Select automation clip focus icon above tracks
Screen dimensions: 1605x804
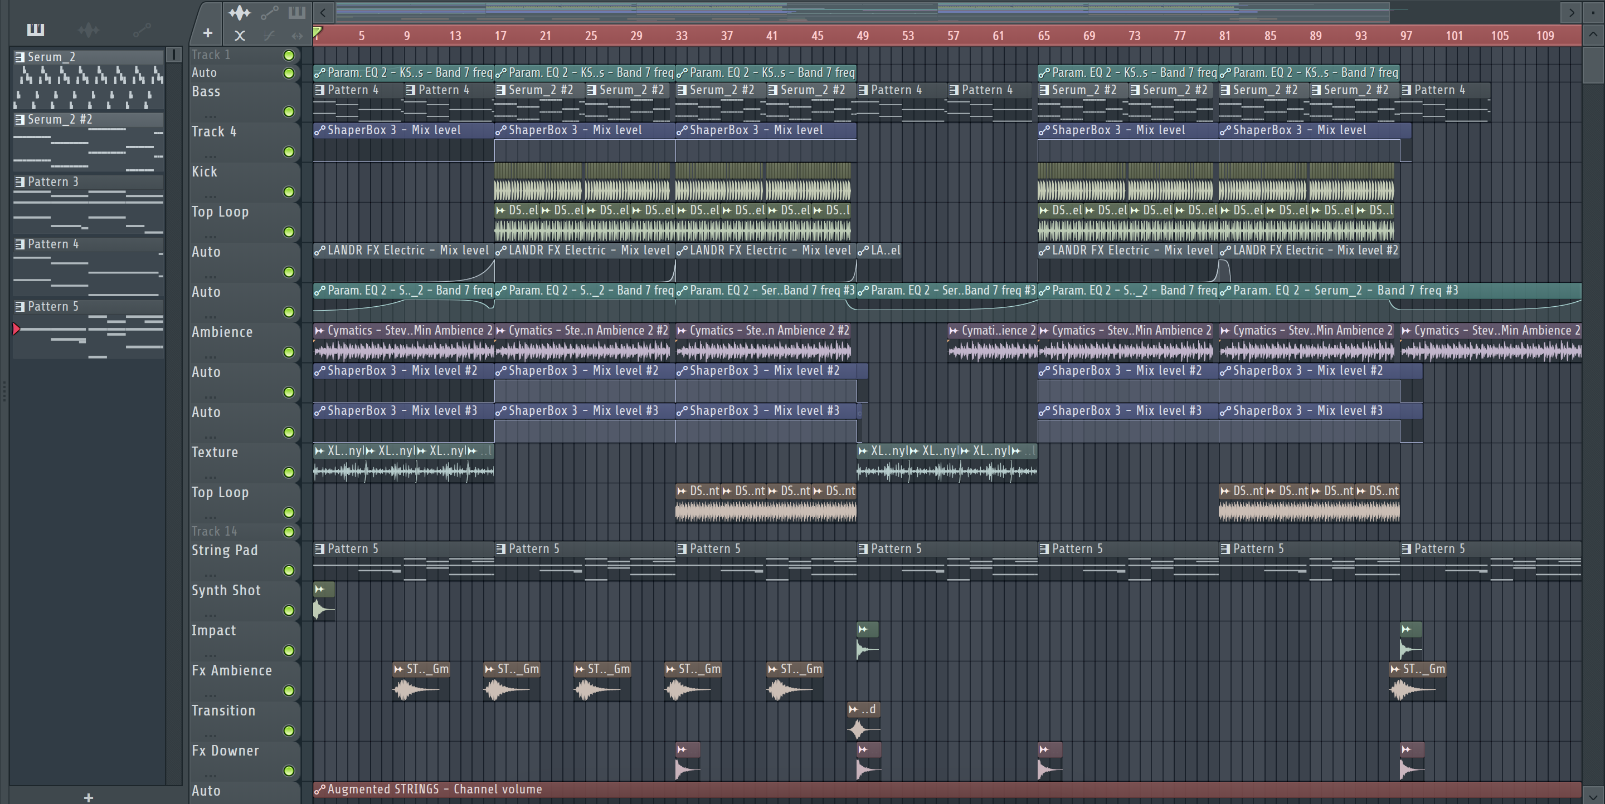point(269,12)
